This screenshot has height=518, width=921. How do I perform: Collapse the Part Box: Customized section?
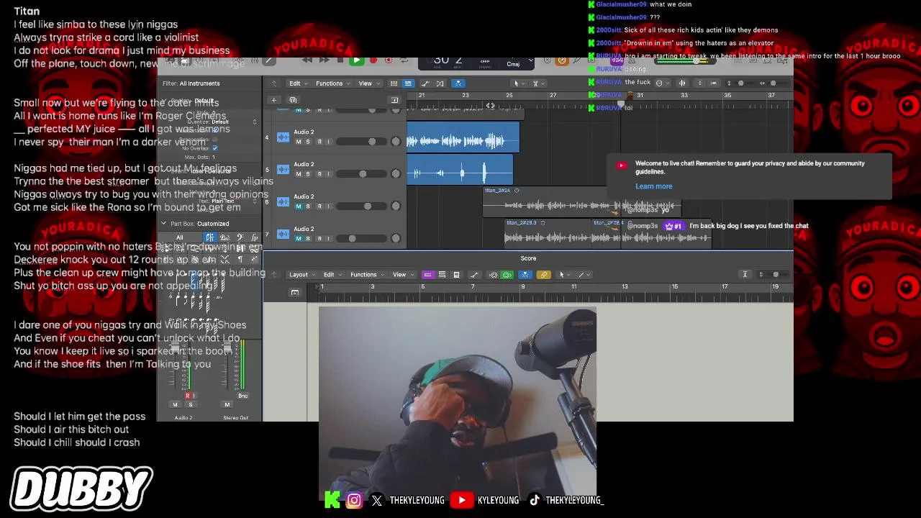coord(163,224)
